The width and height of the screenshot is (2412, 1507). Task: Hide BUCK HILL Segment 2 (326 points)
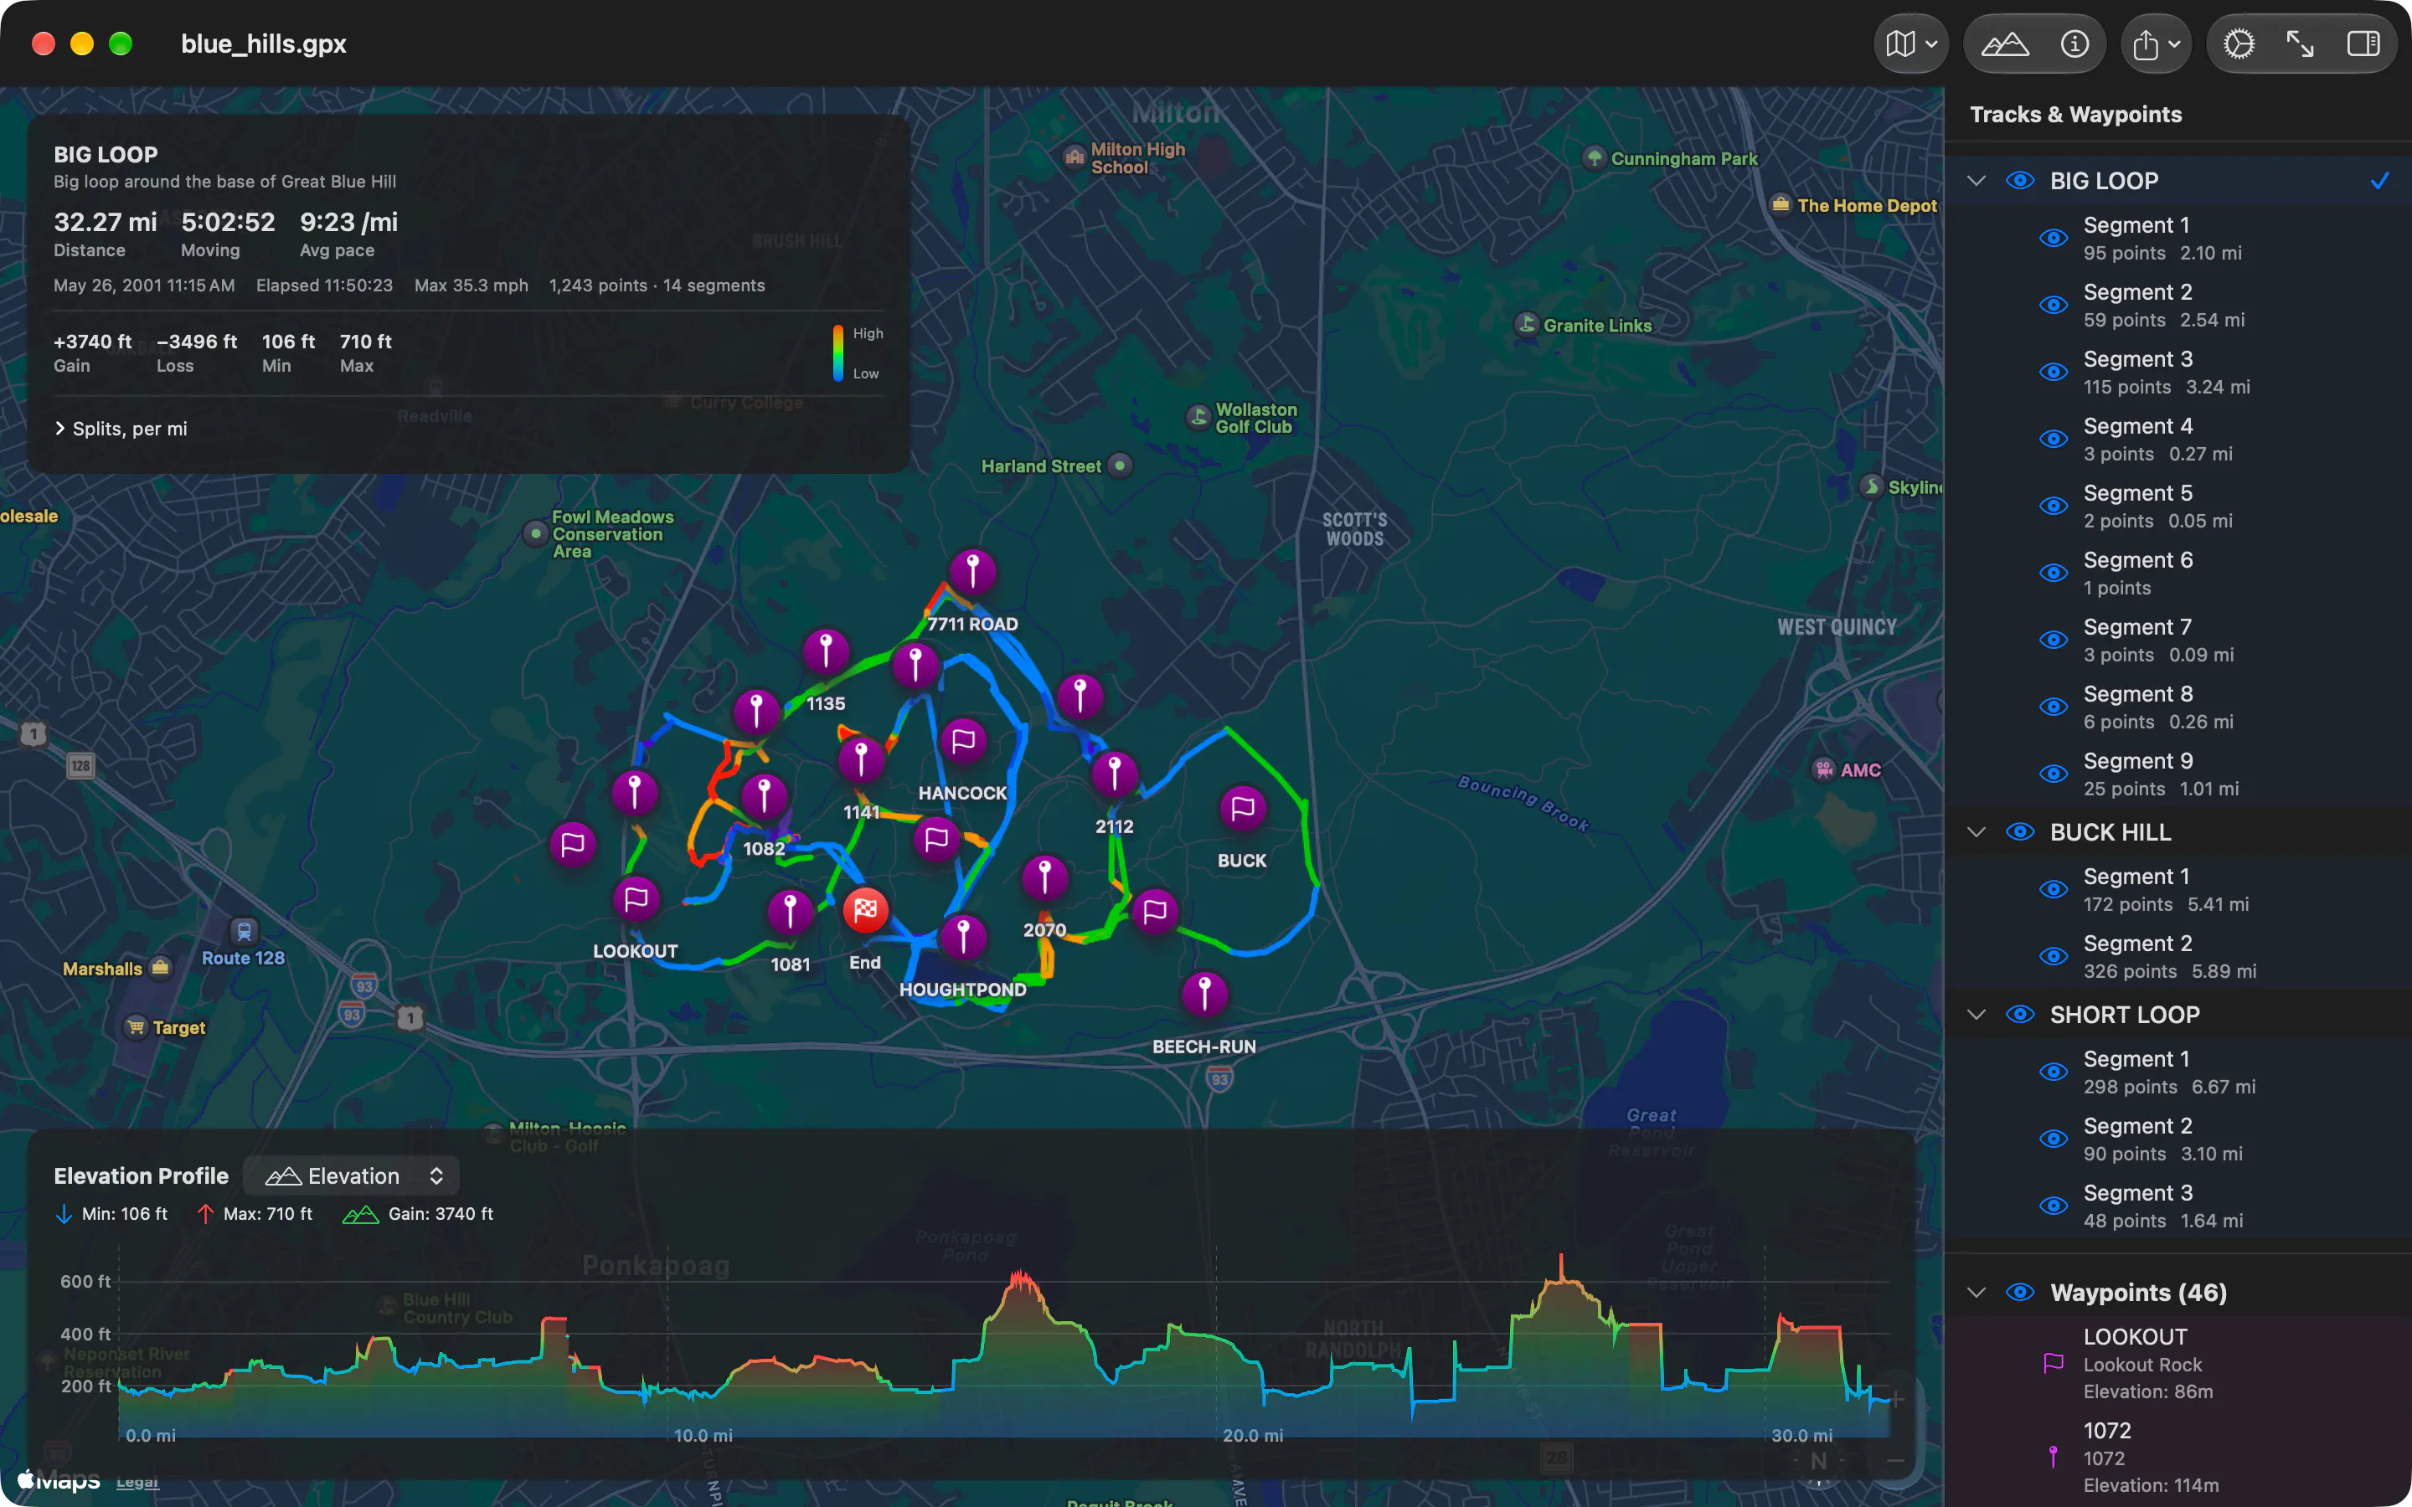coord(2054,957)
